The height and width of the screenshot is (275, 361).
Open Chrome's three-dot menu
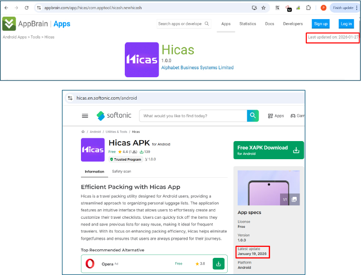[356, 8]
